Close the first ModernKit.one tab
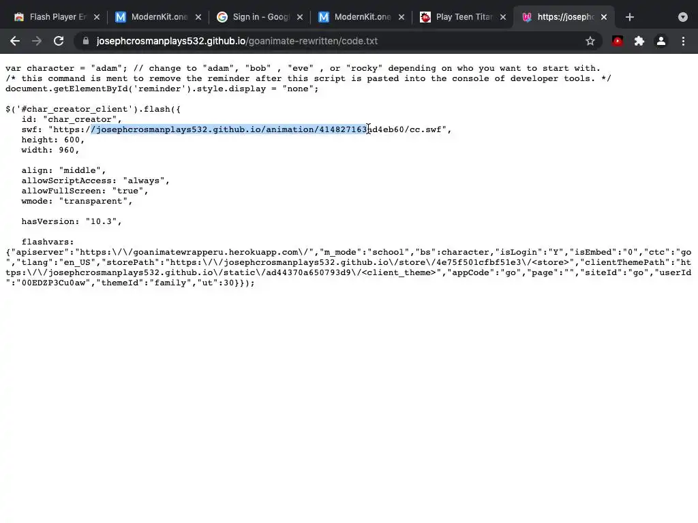 pyautogui.click(x=198, y=17)
